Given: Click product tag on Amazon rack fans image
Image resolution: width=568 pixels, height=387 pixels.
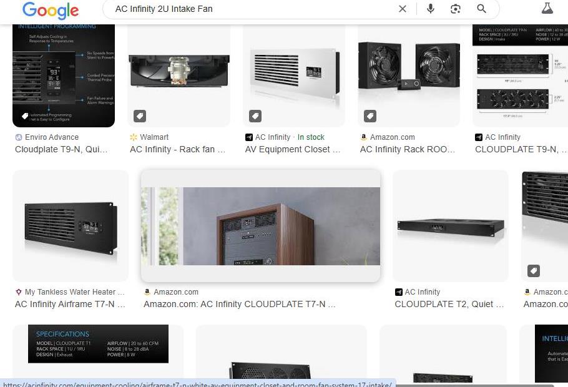Looking at the screenshot, I should (x=370, y=116).
